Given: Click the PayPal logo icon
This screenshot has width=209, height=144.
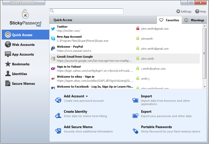Looking at the screenshot, I should pyautogui.click(x=53, y=49).
